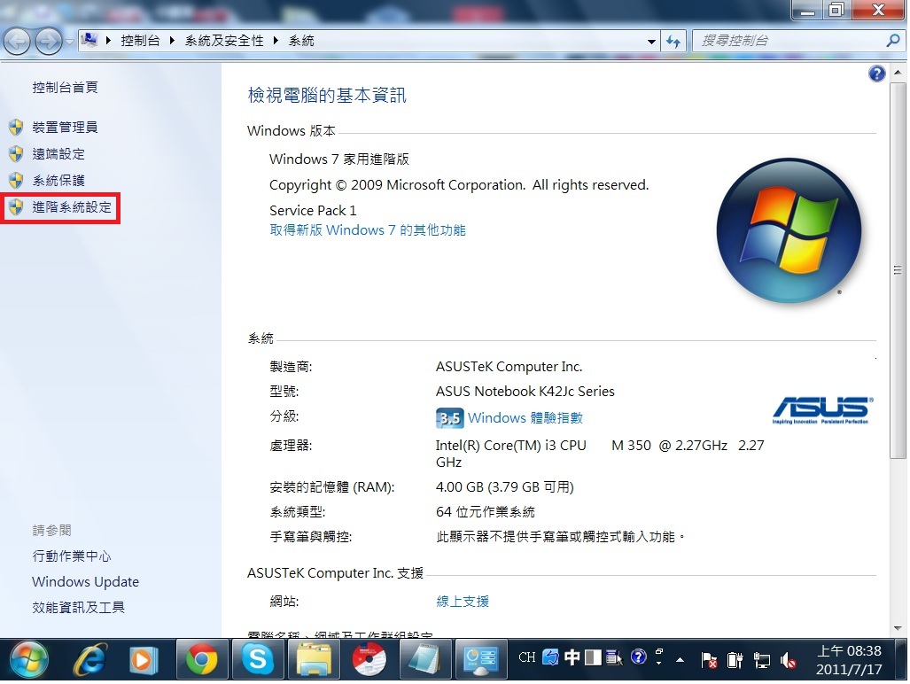Screen dimensions: 910x684
Task: Click the ASUS logo image
Action: pyautogui.click(x=822, y=410)
